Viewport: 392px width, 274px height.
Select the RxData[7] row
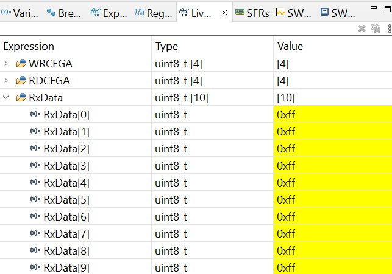pyautogui.click(x=196, y=233)
